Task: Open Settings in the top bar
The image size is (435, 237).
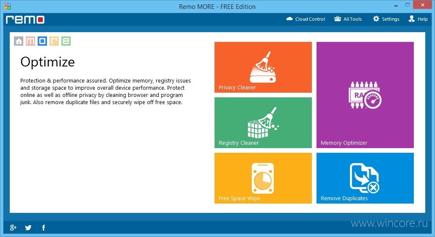Action: pyautogui.click(x=386, y=19)
